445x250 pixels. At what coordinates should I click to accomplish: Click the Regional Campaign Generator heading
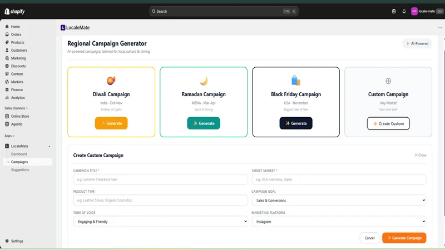(x=107, y=43)
